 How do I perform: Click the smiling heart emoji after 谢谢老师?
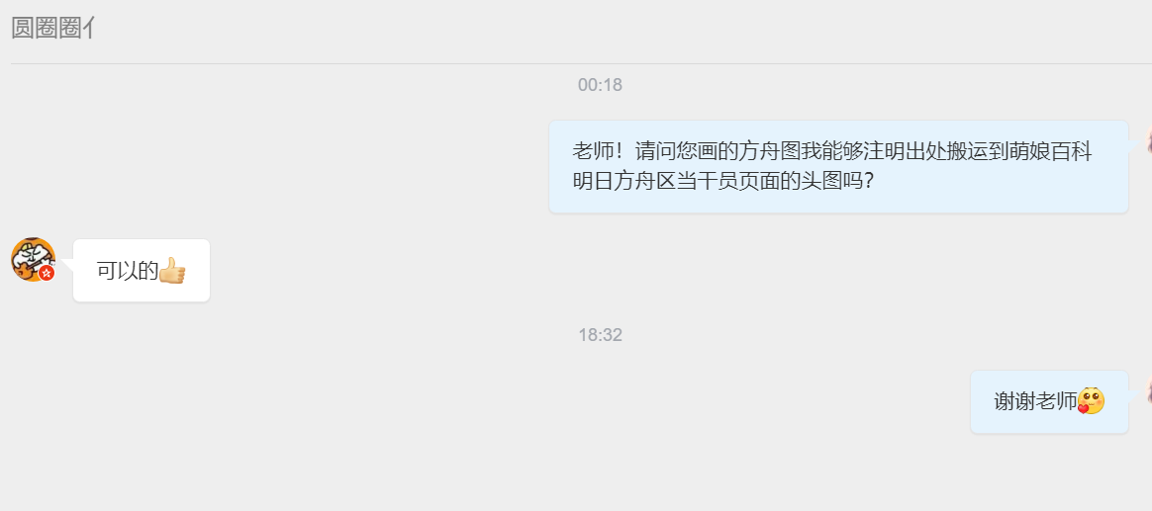pos(1091,401)
